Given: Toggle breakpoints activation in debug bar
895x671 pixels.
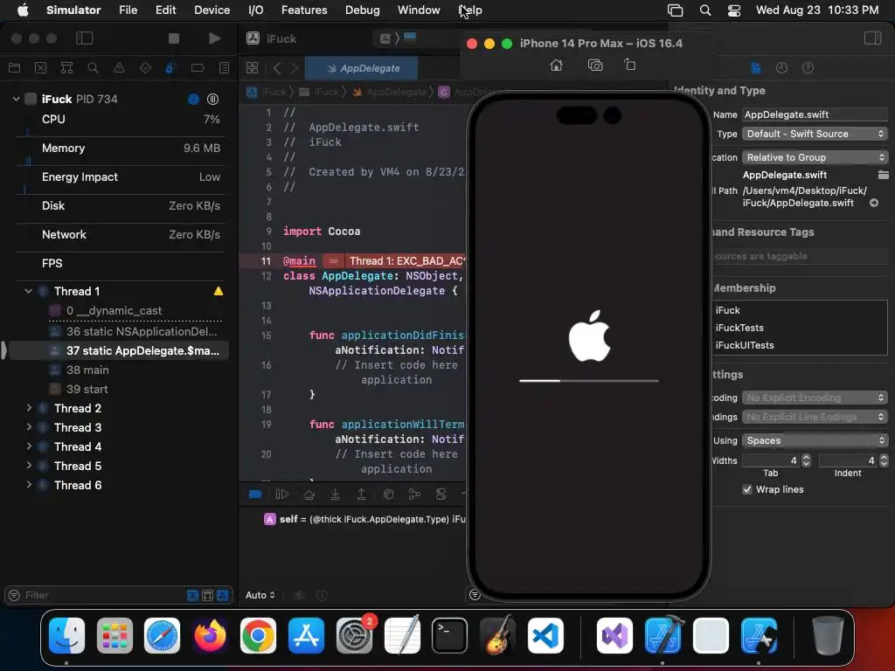Looking at the screenshot, I should tap(255, 495).
